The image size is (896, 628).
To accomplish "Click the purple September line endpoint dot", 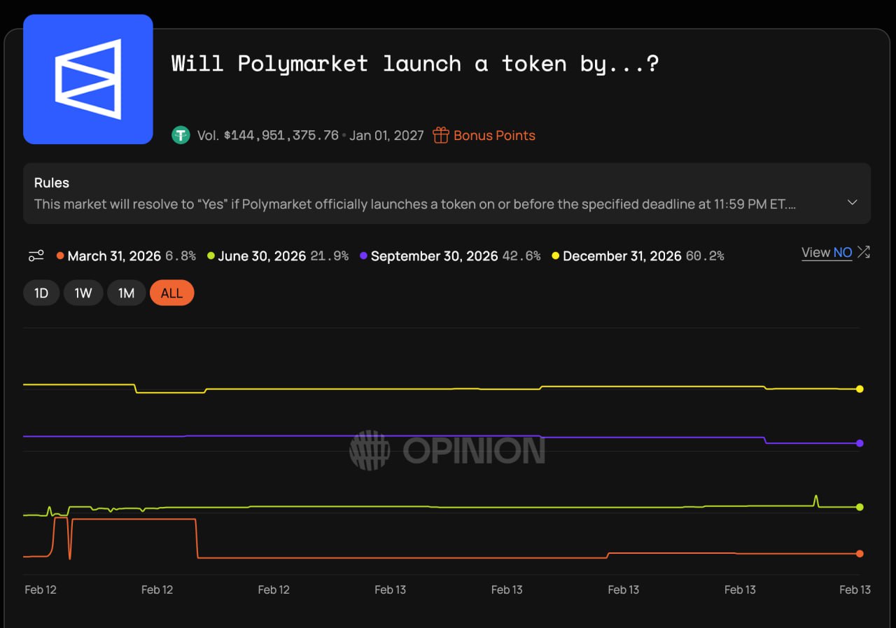I will (x=860, y=443).
